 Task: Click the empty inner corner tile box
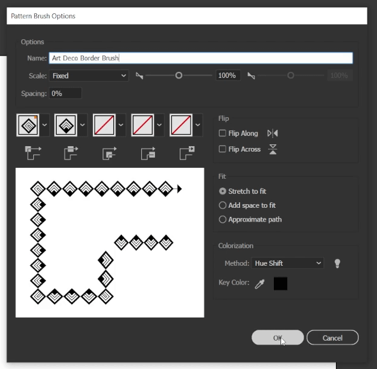[x=104, y=125]
